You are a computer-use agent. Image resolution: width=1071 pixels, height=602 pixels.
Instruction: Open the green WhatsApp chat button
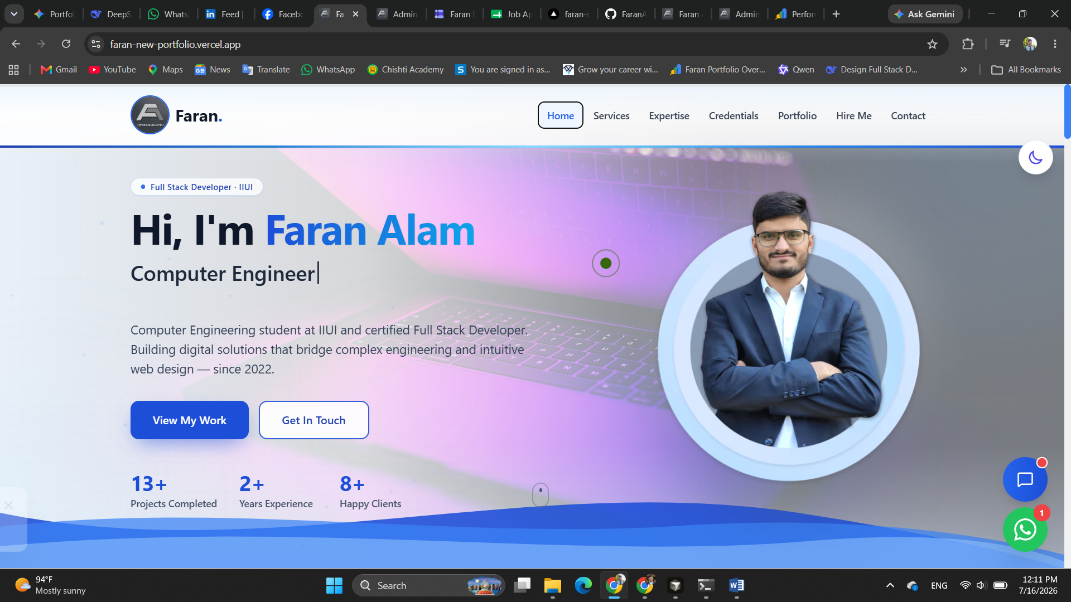(1025, 530)
